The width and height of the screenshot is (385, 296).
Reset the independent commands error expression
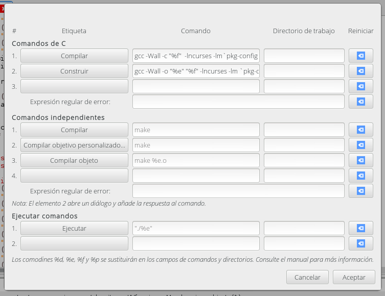tap(361, 191)
